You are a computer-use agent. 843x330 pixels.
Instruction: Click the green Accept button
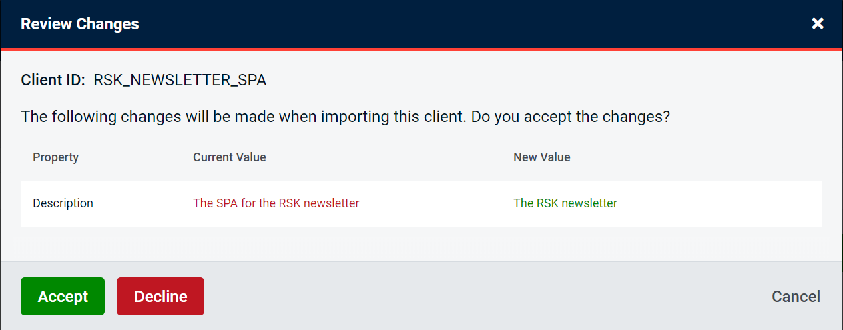pyautogui.click(x=63, y=296)
